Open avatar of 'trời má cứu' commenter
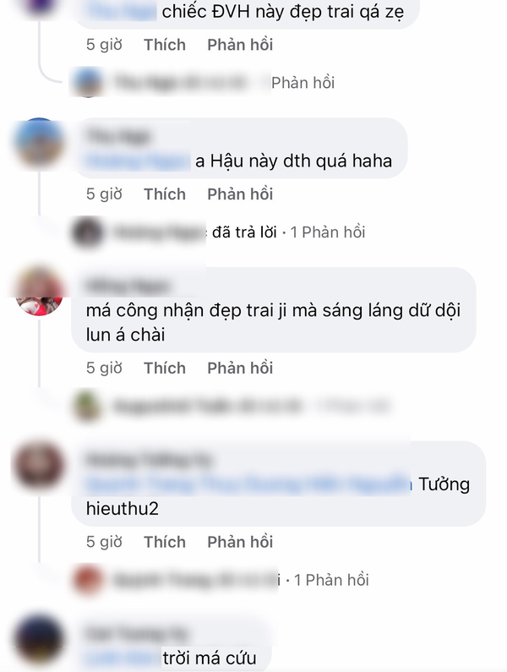The width and height of the screenshot is (507, 672). [39, 639]
